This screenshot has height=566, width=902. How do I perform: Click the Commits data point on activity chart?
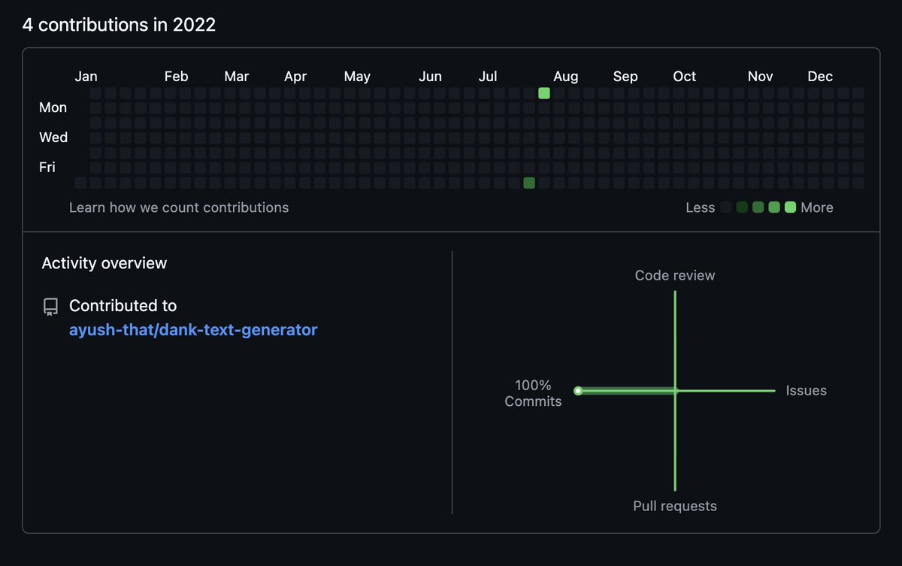point(578,391)
